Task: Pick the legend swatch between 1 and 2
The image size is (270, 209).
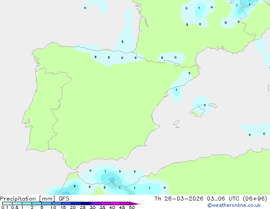Action: 27,203
